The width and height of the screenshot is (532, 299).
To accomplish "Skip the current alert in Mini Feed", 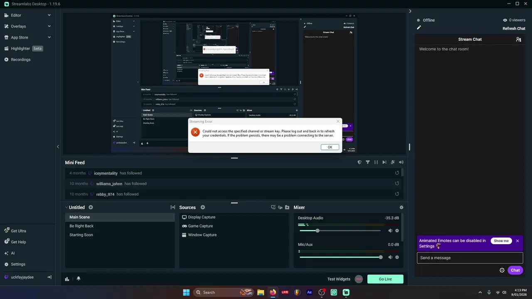I will pos(384,162).
